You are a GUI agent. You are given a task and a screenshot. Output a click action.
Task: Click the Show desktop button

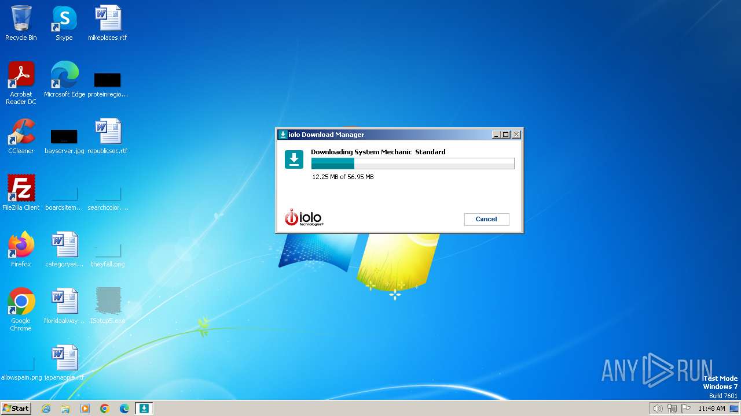click(x=734, y=408)
